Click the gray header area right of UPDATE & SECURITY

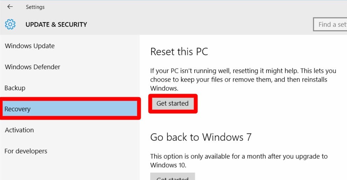click(200, 25)
